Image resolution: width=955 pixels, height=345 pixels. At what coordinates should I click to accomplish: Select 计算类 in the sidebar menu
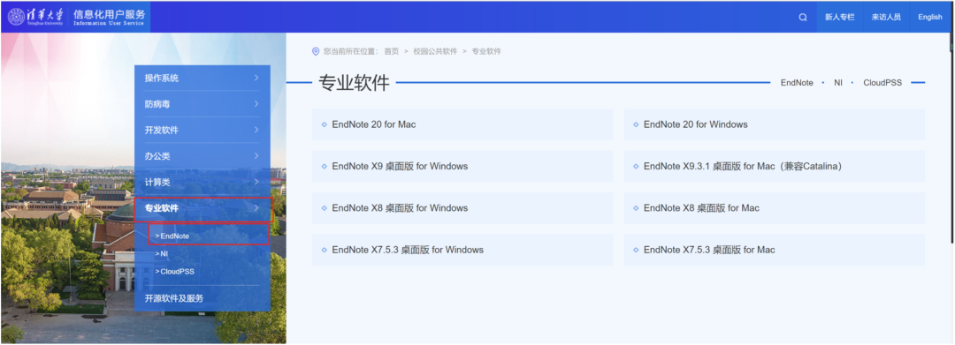point(202,183)
